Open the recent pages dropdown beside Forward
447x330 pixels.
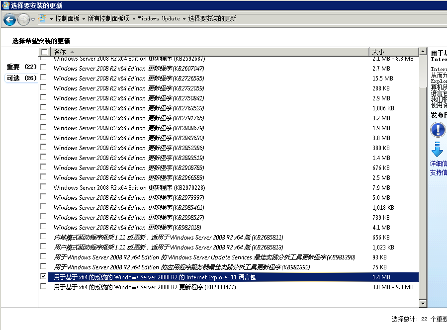point(33,20)
